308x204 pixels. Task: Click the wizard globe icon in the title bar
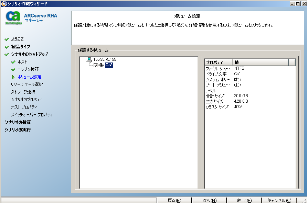click(3, 3)
